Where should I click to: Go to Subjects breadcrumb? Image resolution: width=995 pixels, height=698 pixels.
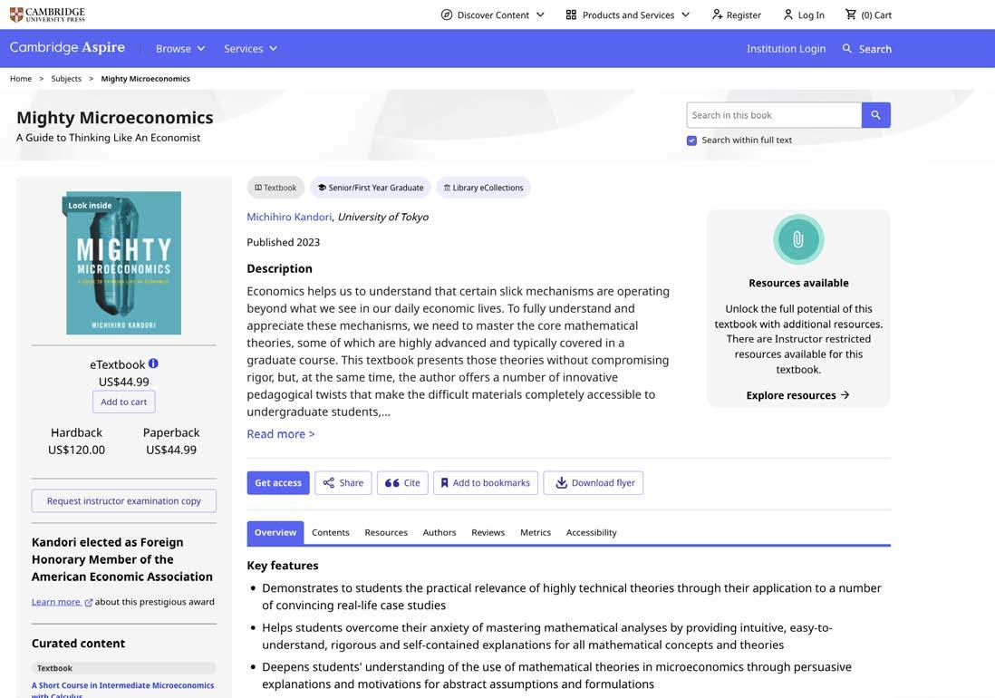point(66,79)
